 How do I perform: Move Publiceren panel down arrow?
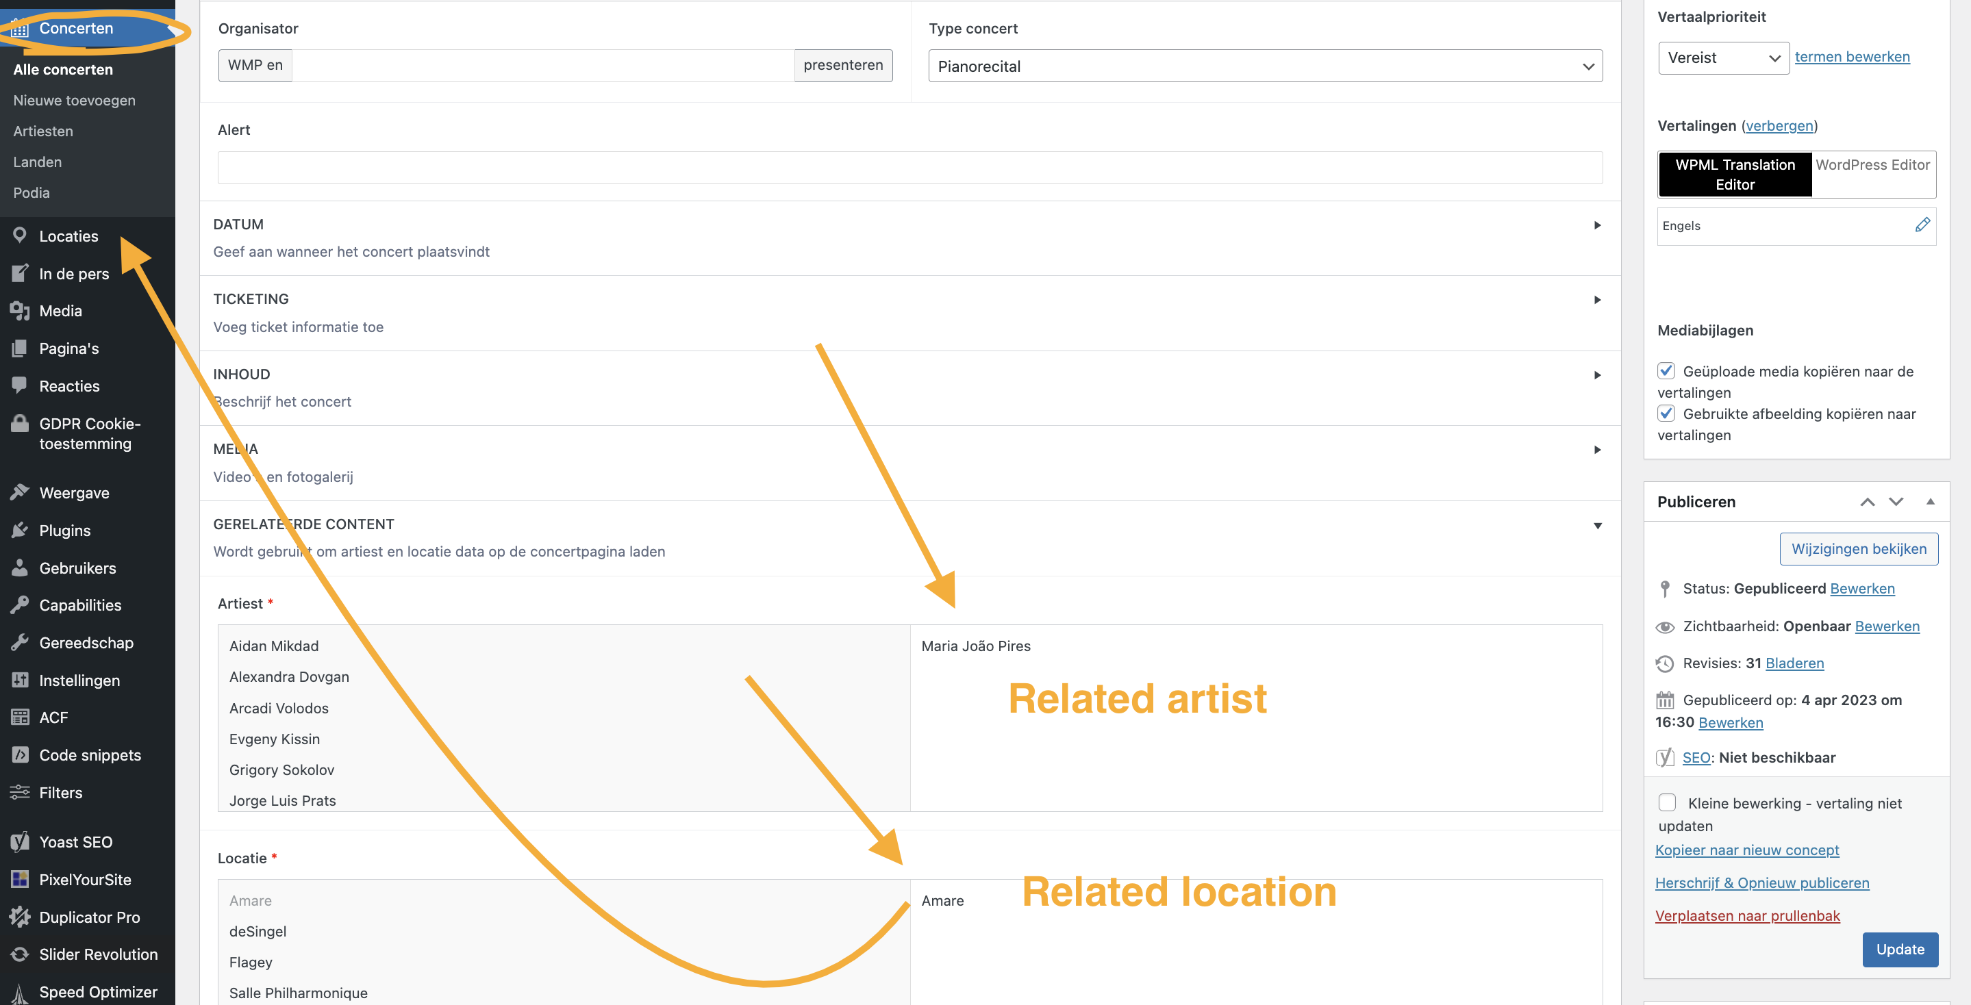pyautogui.click(x=1895, y=502)
